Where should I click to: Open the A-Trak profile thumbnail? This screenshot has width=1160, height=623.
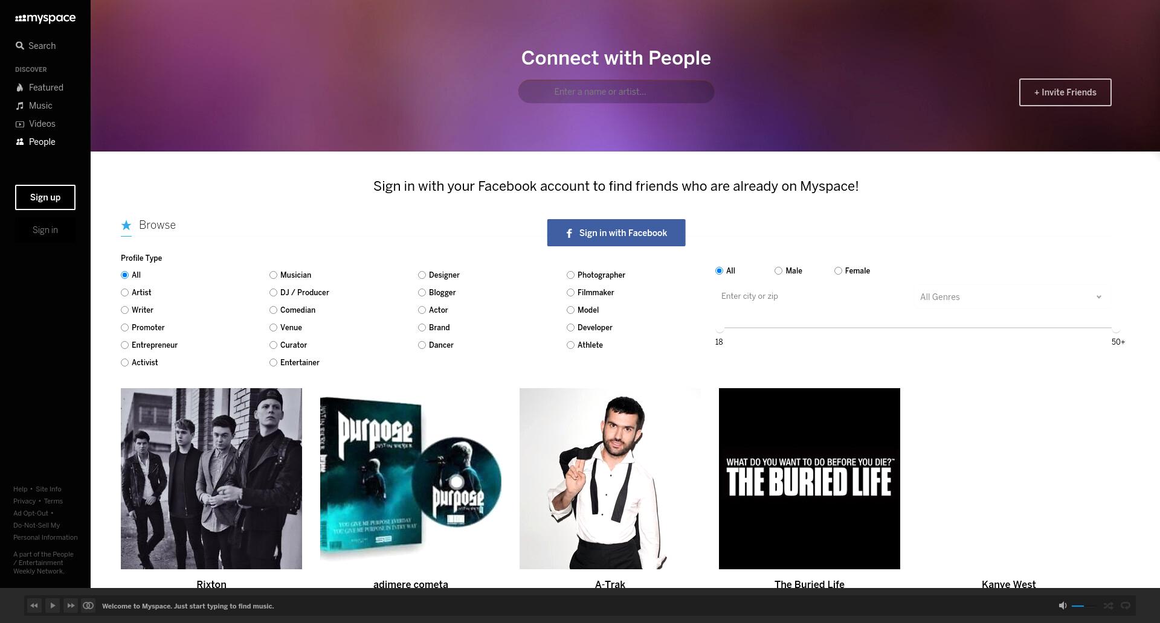tap(610, 479)
